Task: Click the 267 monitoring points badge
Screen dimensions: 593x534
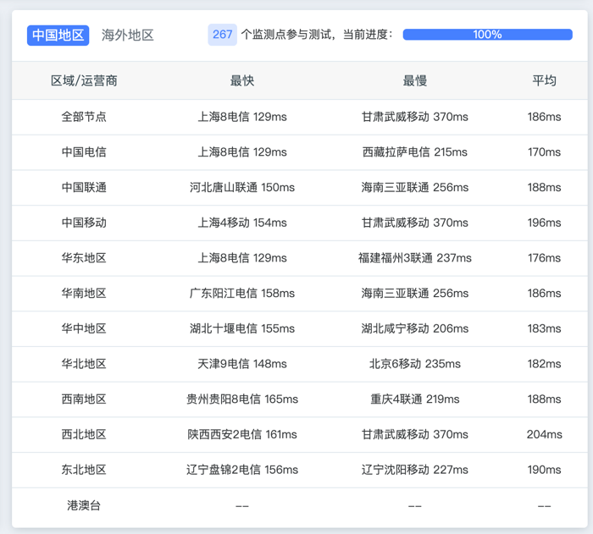Action: (x=222, y=35)
